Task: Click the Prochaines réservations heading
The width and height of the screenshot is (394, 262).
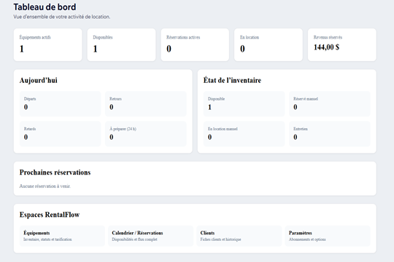Action: pos(55,172)
